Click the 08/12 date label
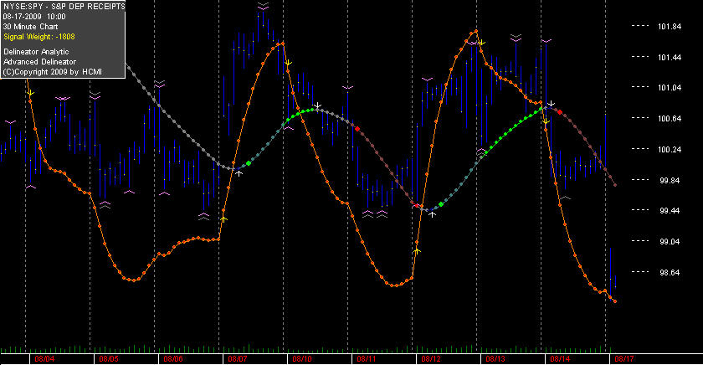Screen dimensions: 703x365 [x=431, y=359]
